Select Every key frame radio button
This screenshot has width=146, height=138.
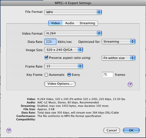pos(69,75)
